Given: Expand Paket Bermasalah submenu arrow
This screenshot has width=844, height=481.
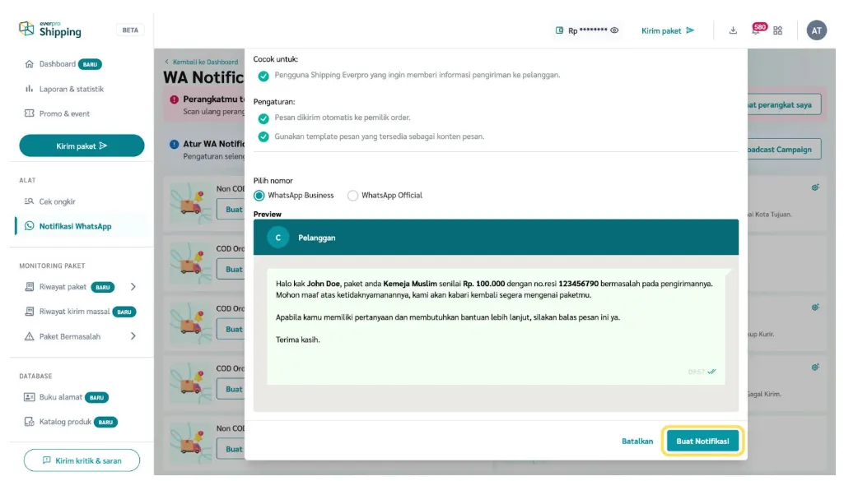Looking at the screenshot, I should pos(133,336).
